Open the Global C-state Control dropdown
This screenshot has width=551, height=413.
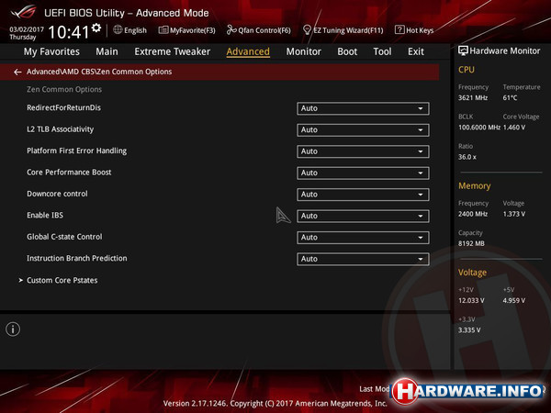coord(363,238)
